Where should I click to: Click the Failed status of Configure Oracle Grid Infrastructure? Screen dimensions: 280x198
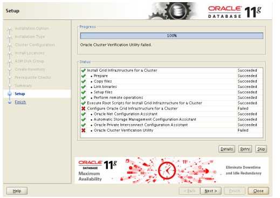[243, 108]
